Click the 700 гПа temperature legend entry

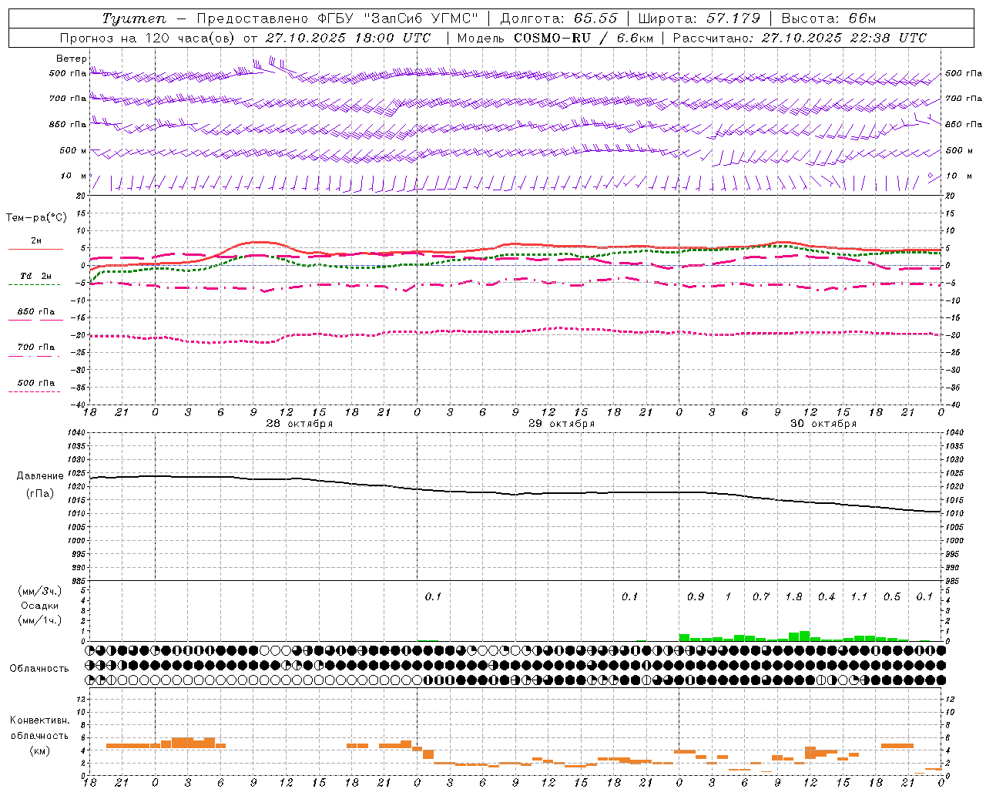click(35, 347)
